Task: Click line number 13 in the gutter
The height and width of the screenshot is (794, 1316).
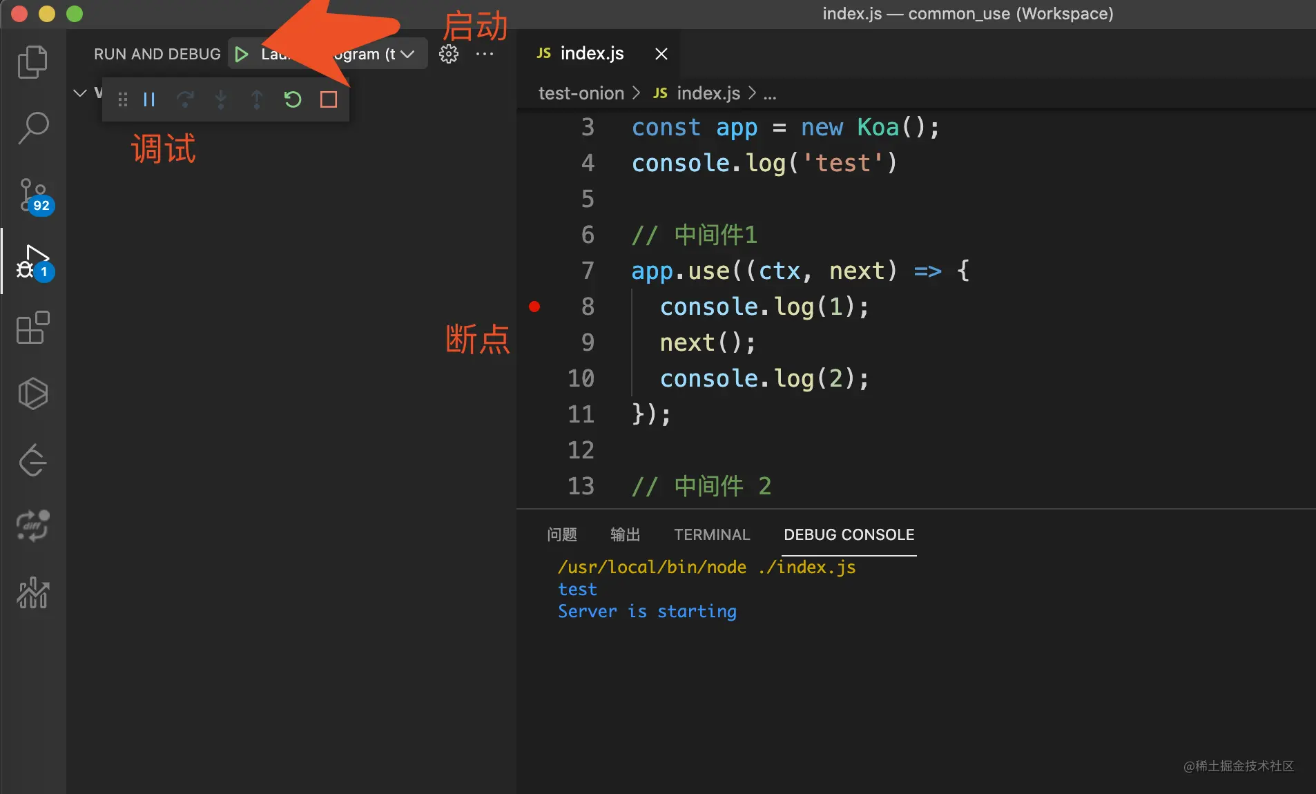Action: pyautogui.click(x=581, y=486)
